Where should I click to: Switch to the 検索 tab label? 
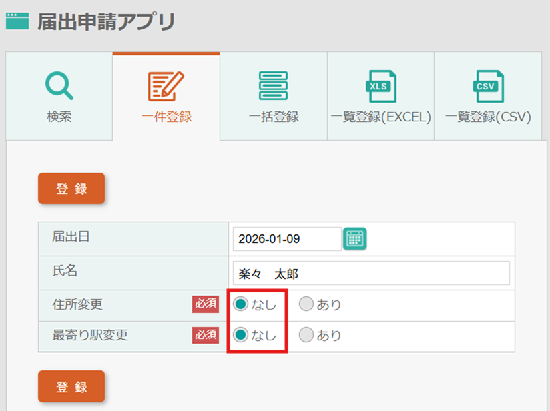click(x=59, y=117)
